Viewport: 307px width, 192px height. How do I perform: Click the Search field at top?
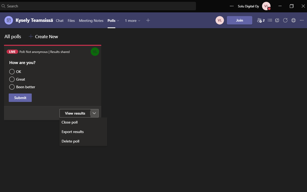[98, 6]
